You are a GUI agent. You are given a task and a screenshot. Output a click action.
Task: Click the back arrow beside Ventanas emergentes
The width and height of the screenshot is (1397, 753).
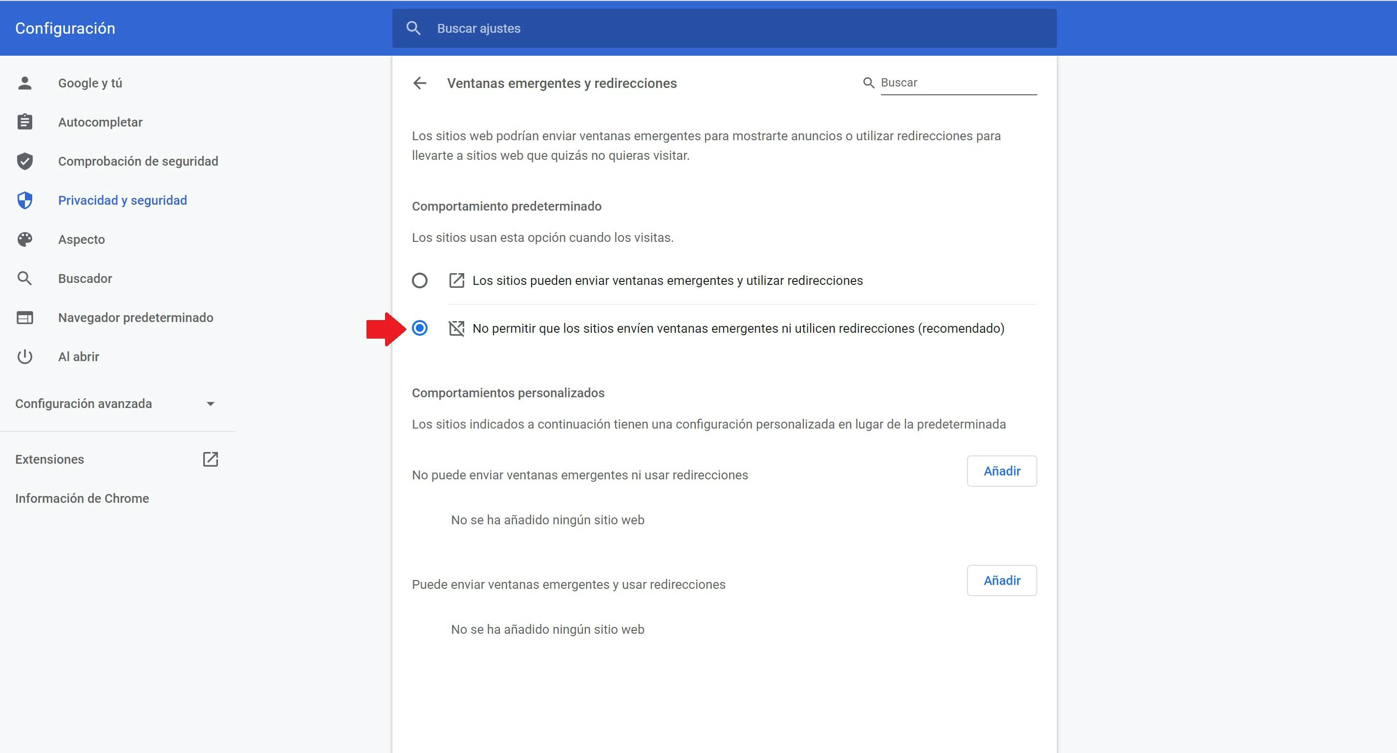[x=420, y=83]
